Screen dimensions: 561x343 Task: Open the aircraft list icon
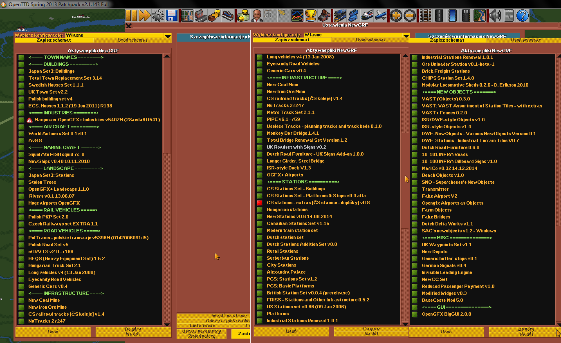pyautogui.click(x=381, y=16)
